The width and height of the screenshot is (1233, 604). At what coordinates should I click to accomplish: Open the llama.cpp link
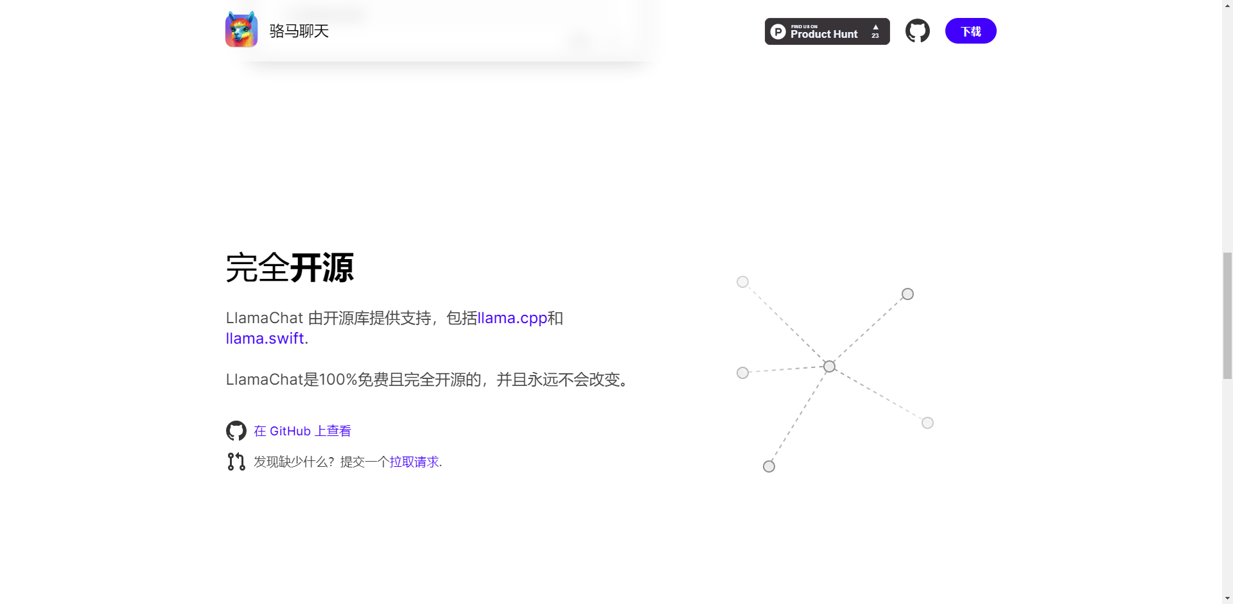coord(512,318)
